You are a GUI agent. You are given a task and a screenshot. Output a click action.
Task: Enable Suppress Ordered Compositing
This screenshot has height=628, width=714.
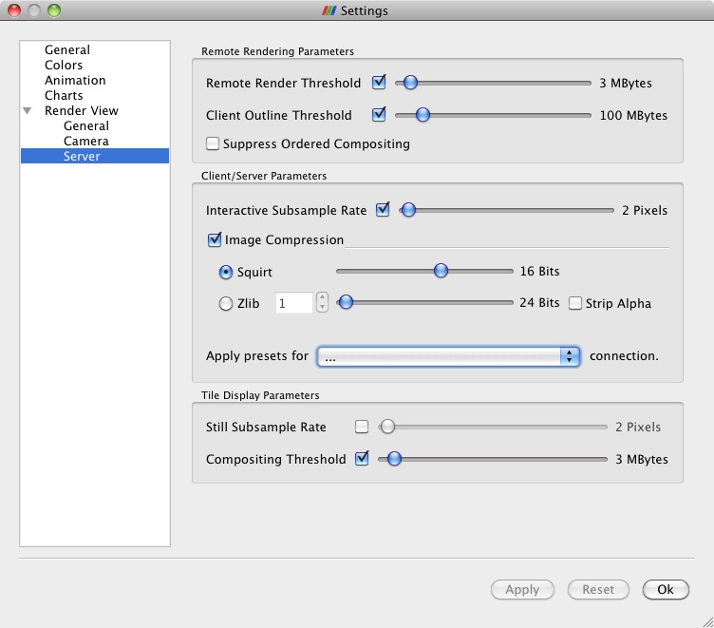click(212, 143)
